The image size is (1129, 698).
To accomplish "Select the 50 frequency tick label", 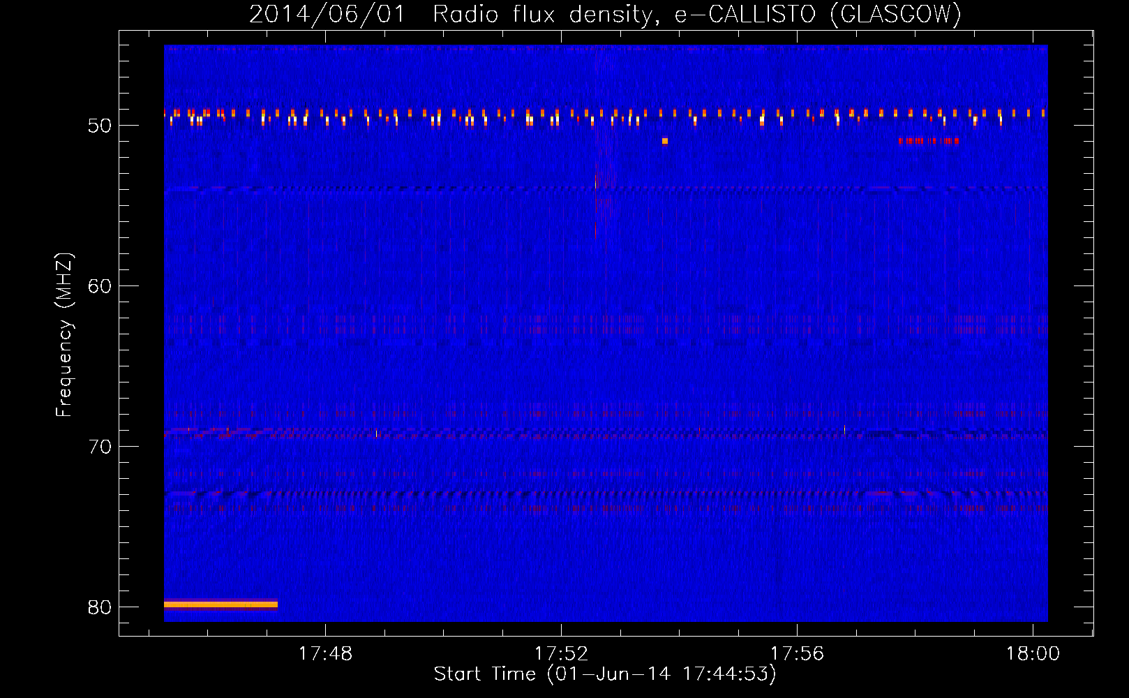I will 100,126.
